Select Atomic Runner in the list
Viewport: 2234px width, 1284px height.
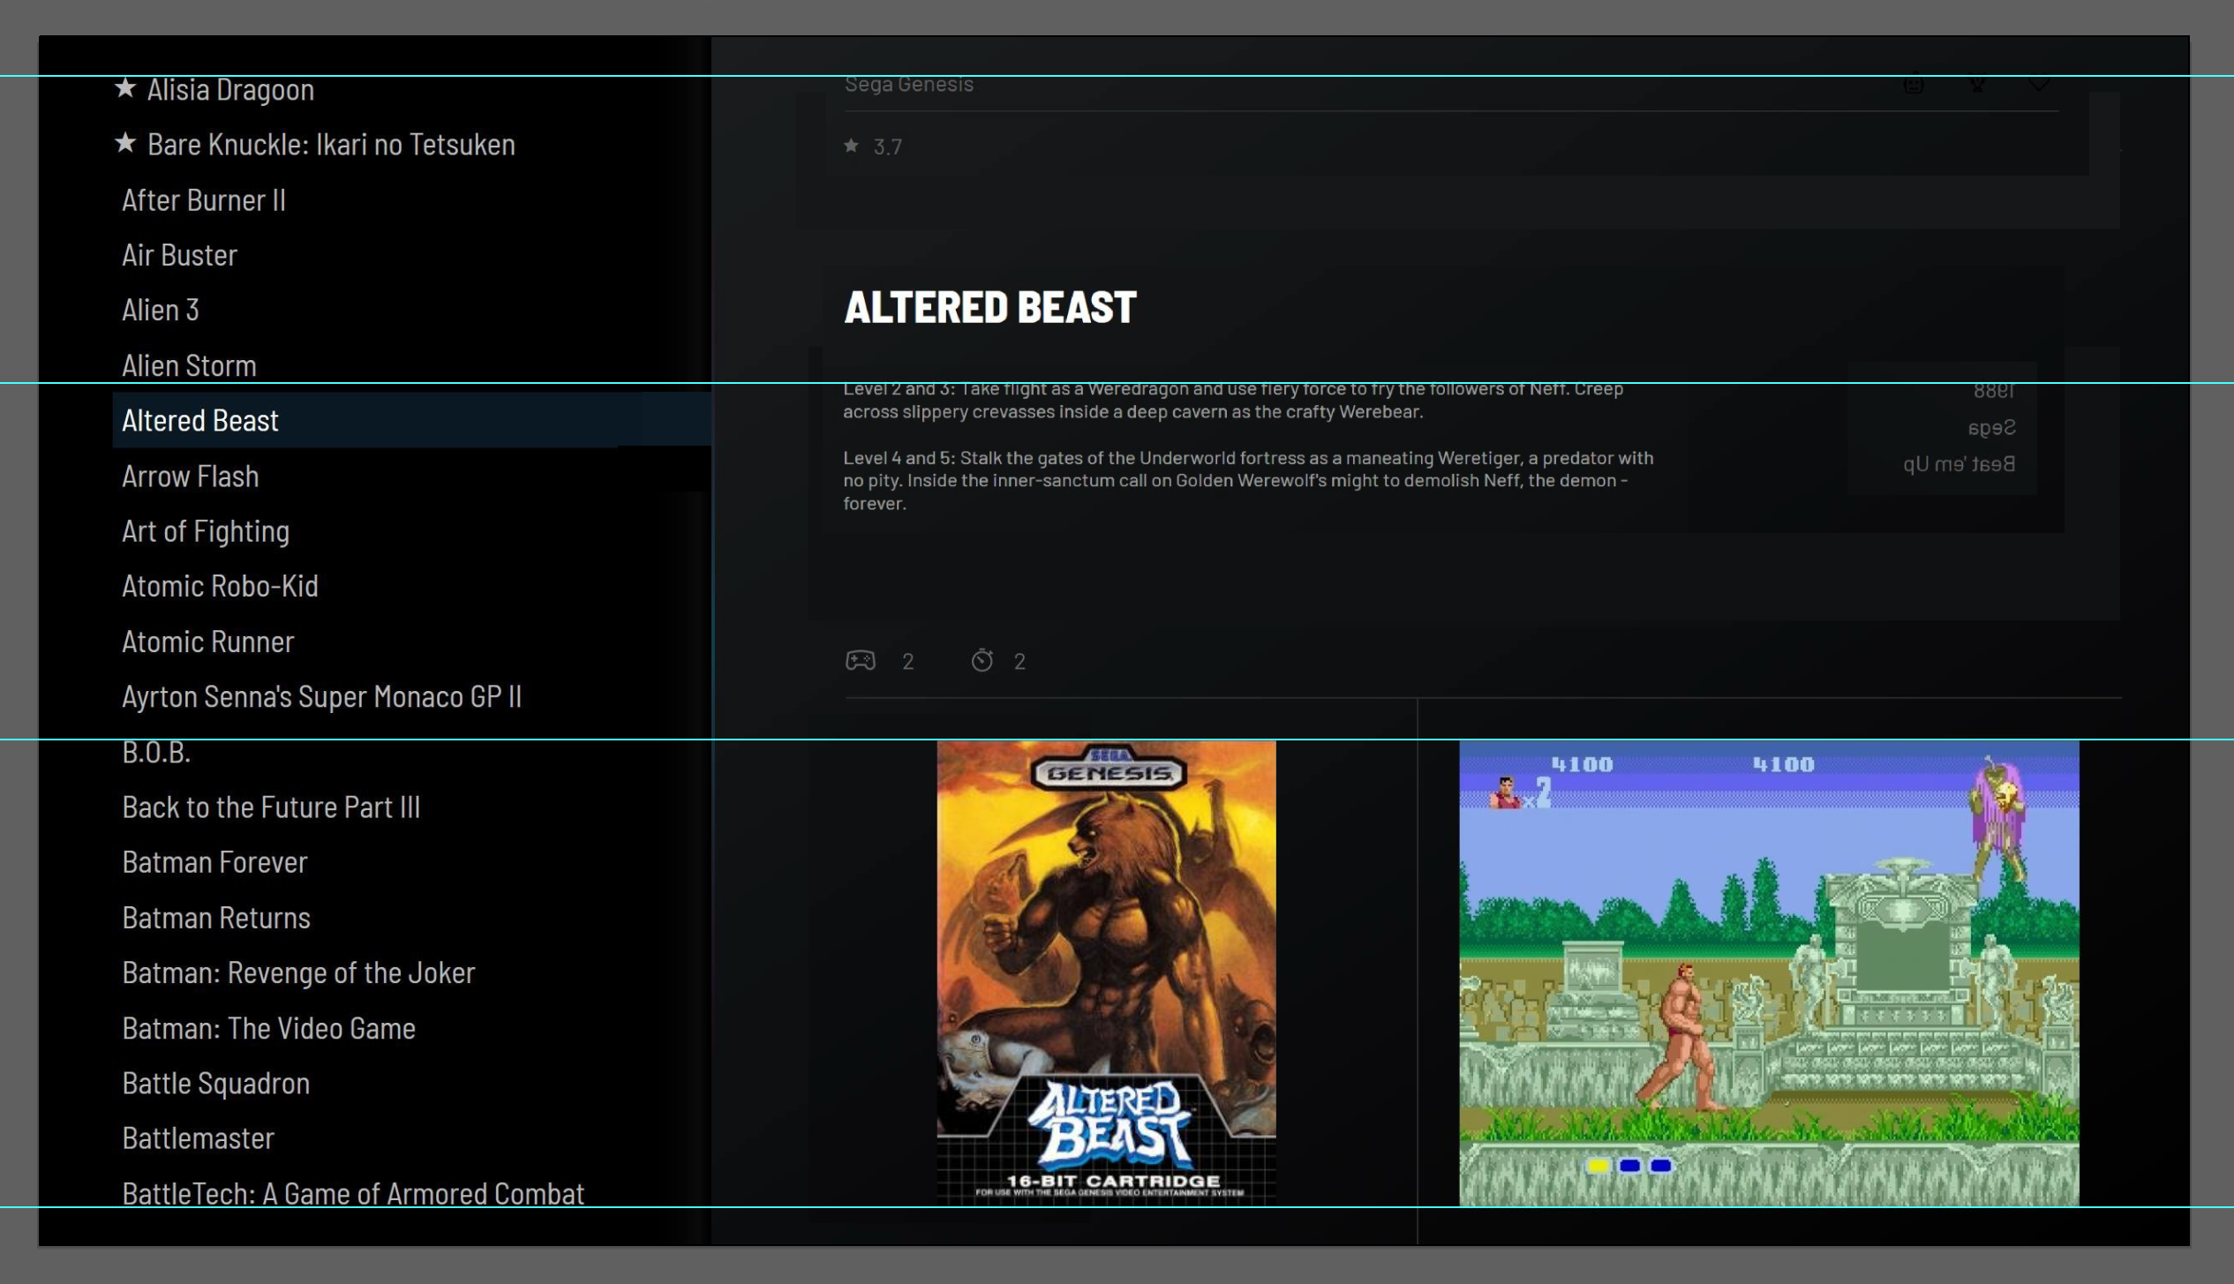[208, 642]
